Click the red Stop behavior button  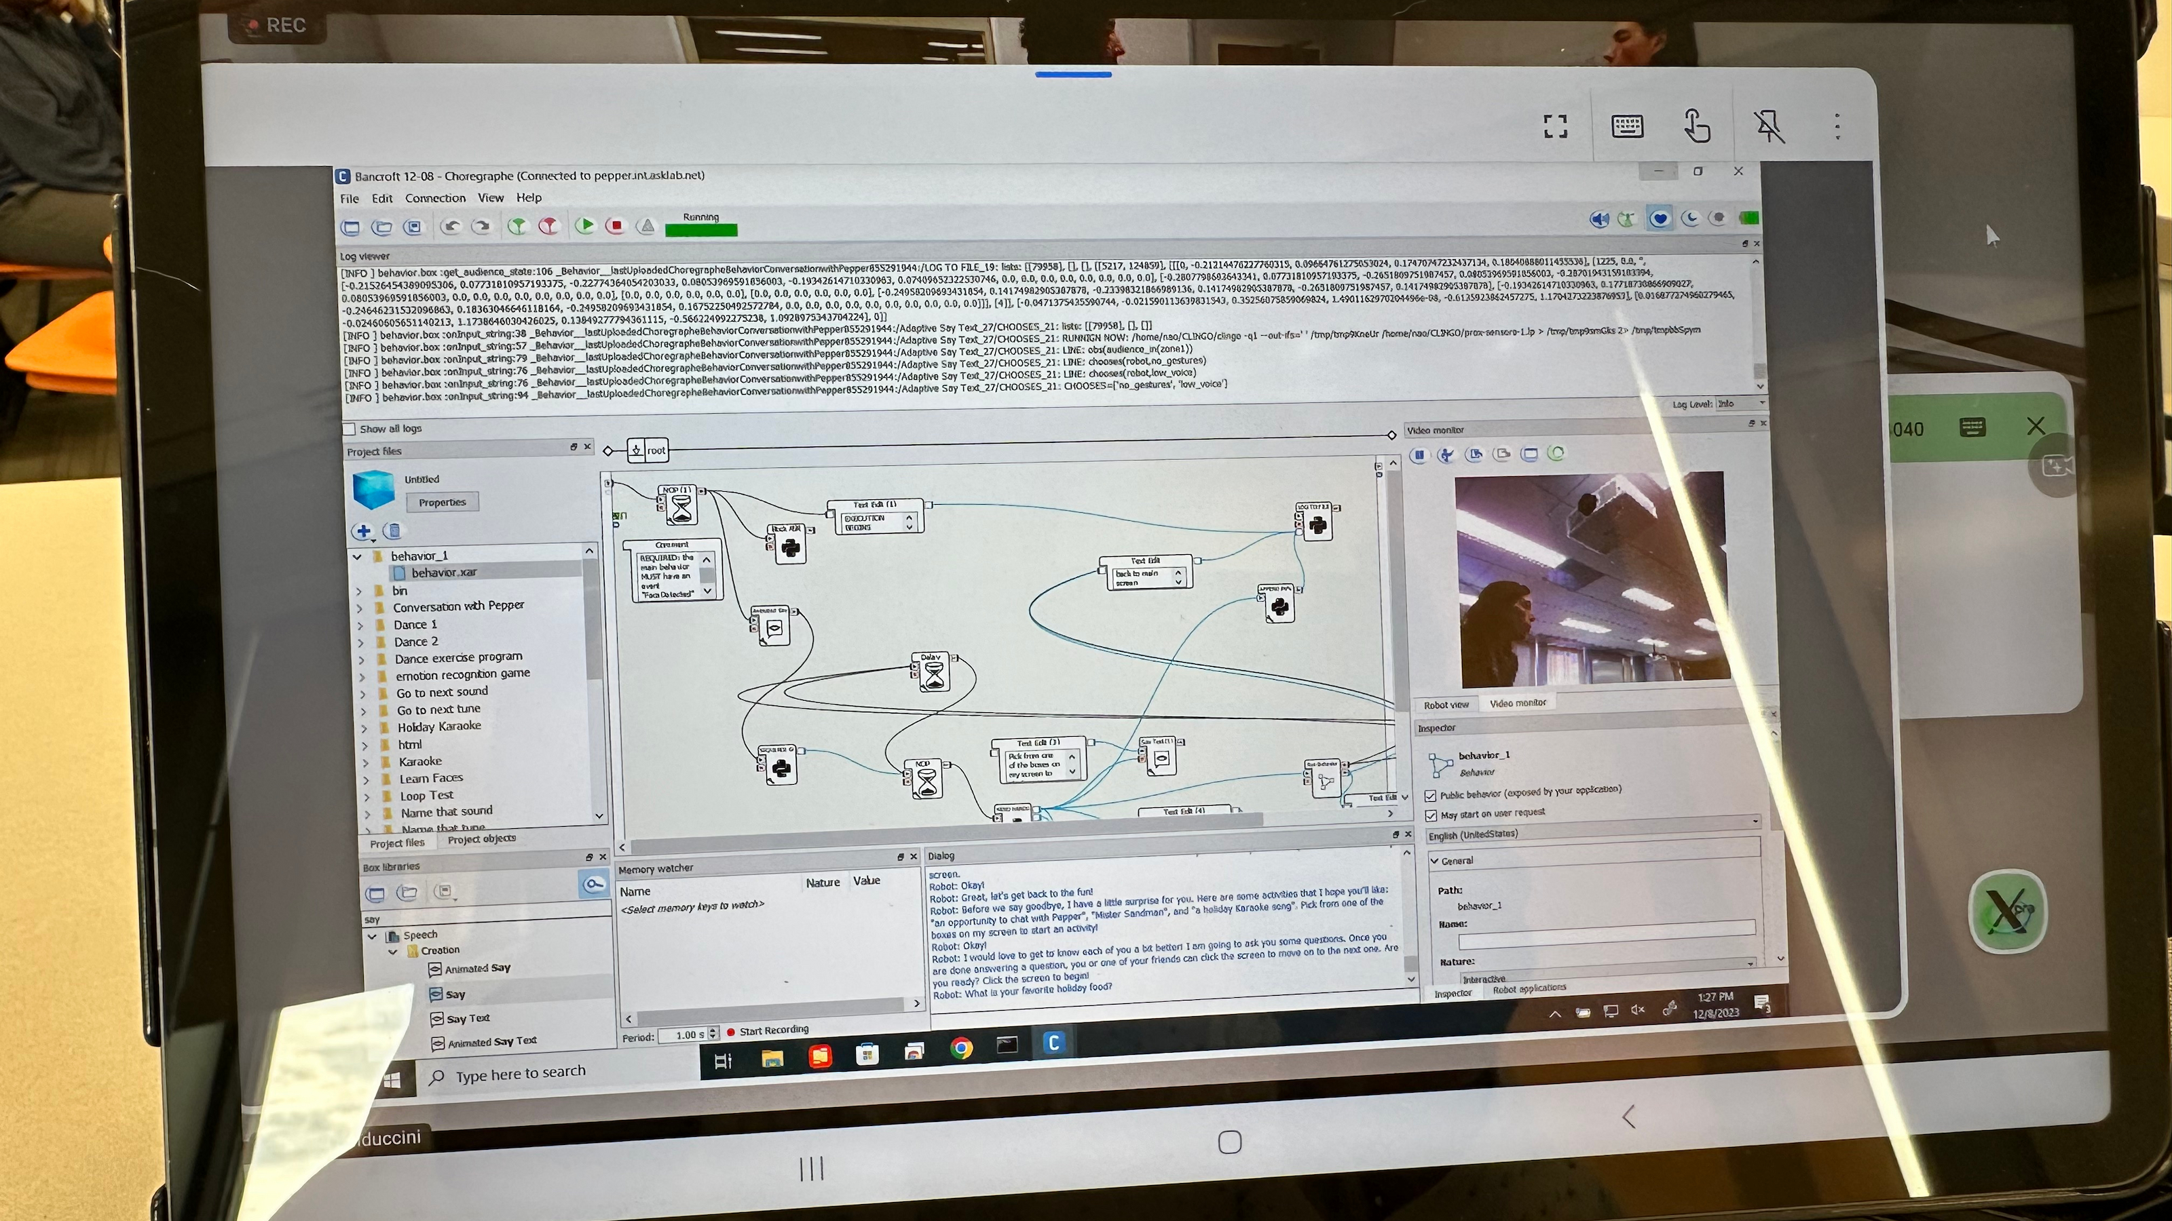[x=616, y=225]
